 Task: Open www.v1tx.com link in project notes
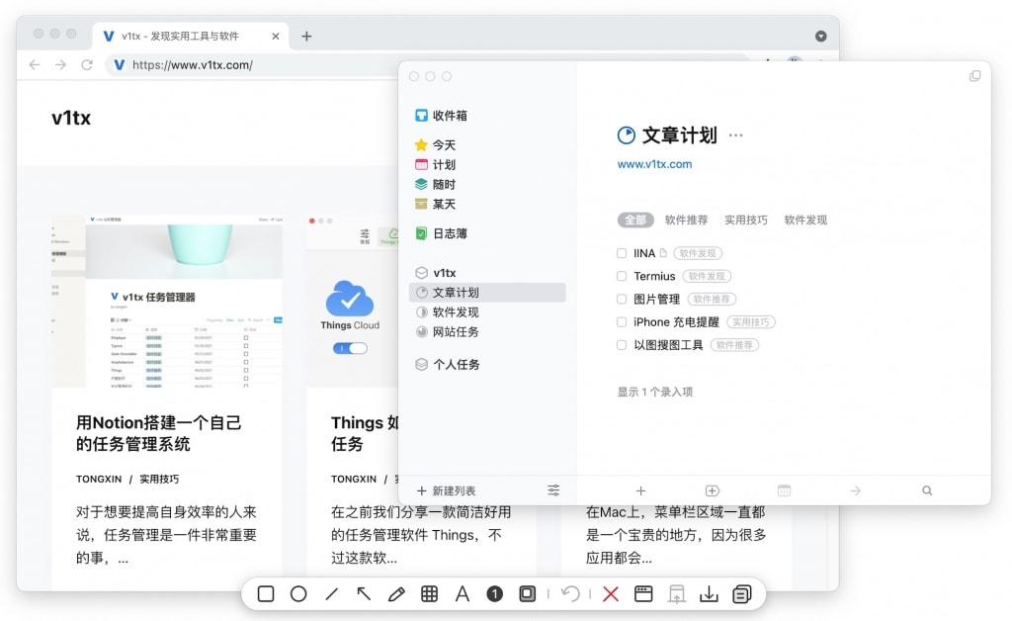[x=654, y=164]
